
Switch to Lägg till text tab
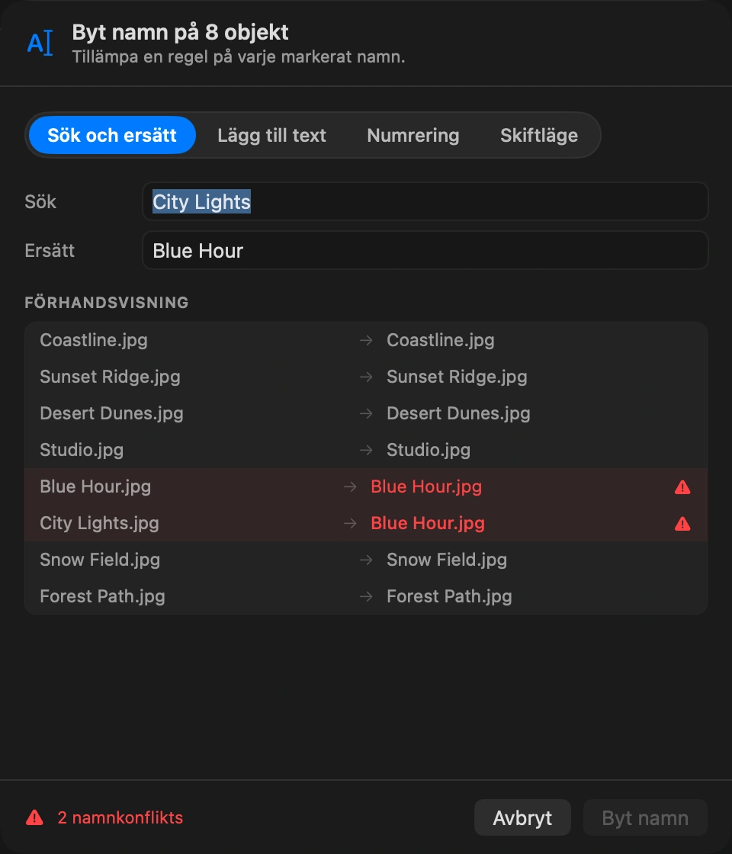click(x=271, y=135)
